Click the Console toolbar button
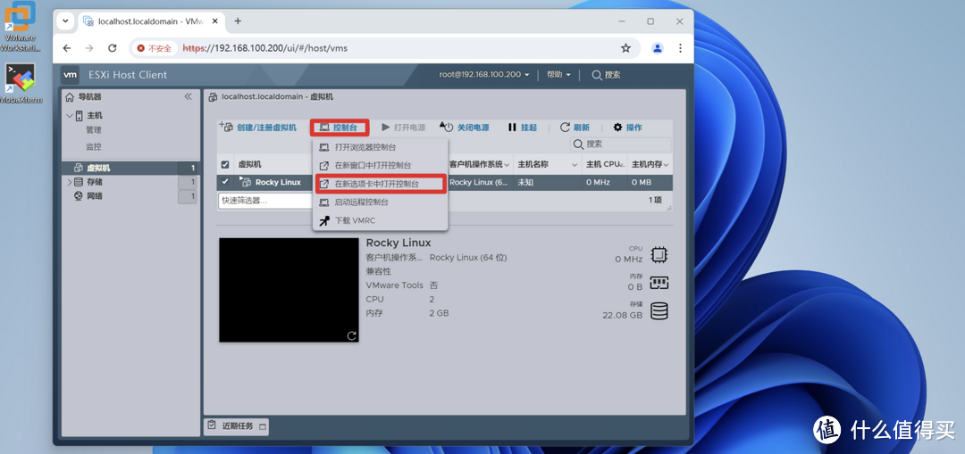The width and height of the screenshot is (965, 454). [x=340, y=128]
